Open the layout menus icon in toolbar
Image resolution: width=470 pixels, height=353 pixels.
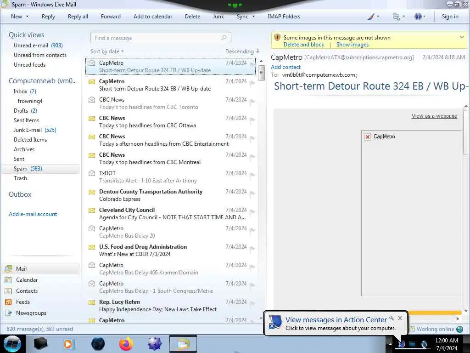point(396,17)
